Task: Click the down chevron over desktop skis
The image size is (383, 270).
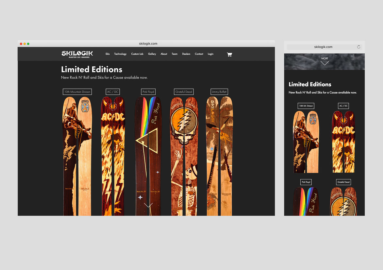Action: point(148,205)
